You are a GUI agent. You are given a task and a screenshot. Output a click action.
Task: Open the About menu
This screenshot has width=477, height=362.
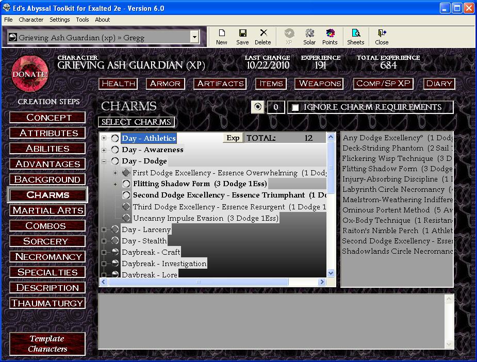(103, 20)
